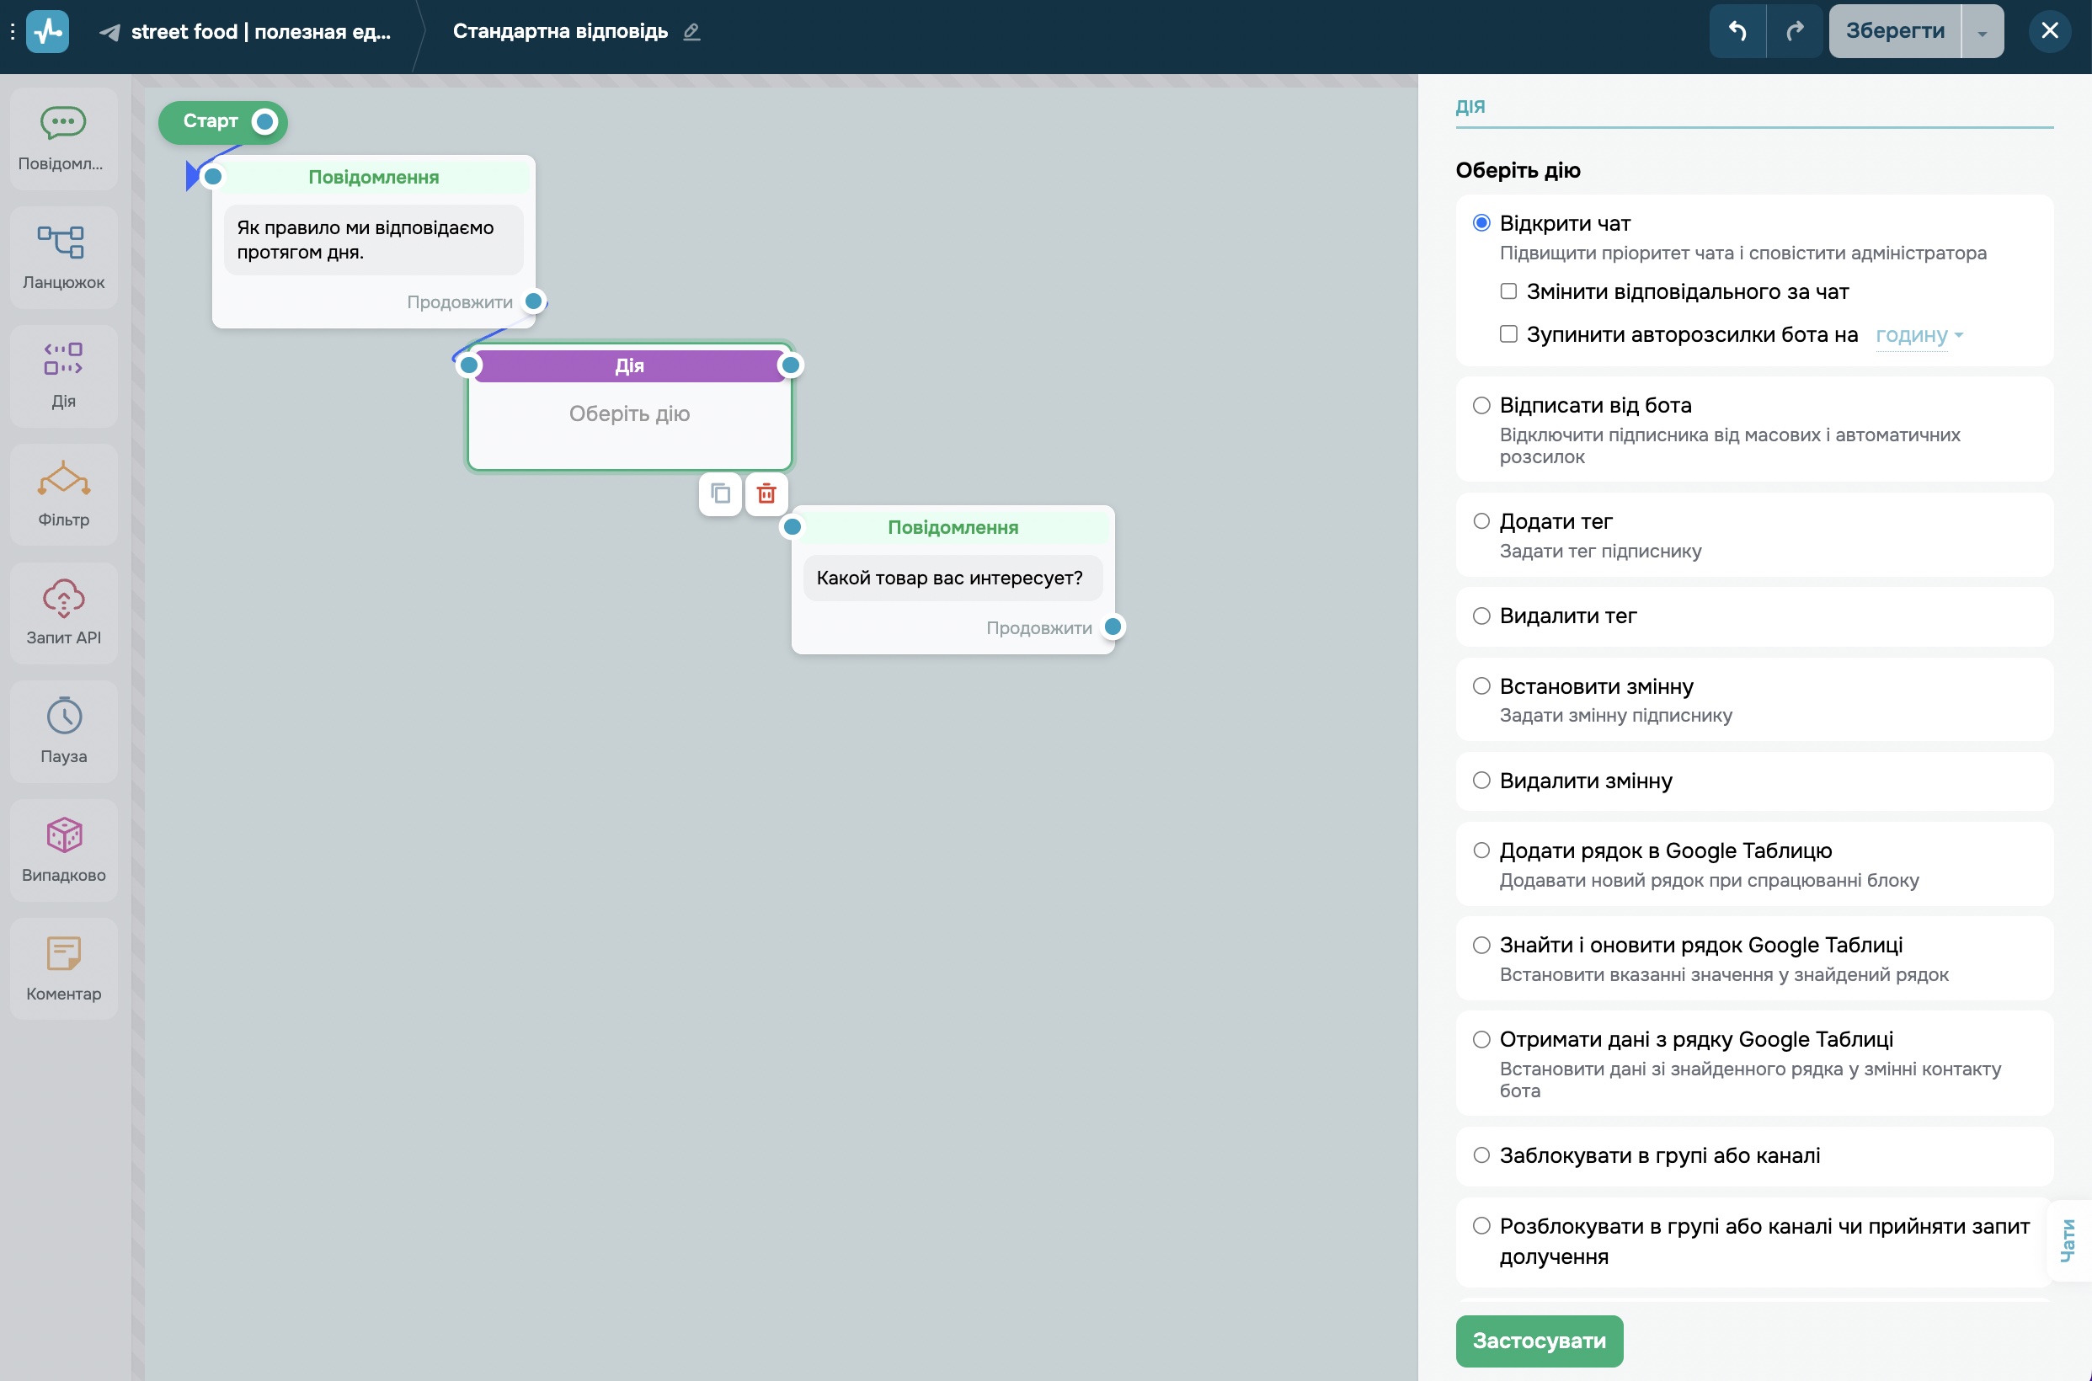Select Додати тег radio option
The height and width of the screenshot is (1381, 2092).
[x=1481, y=521]
